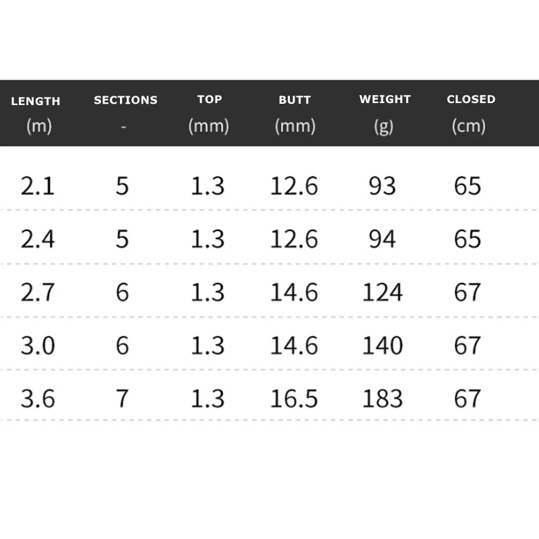Click the 3.6 length cell
Screen dimensions: 539x539
[x=37, y=398]
